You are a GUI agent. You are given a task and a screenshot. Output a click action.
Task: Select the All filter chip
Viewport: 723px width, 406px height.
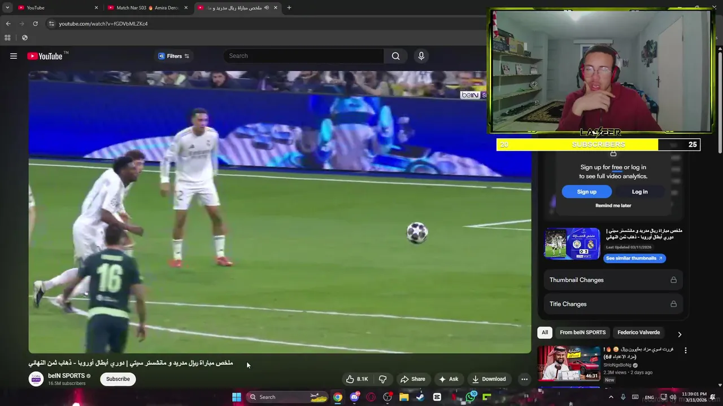(x=545, y=333)
